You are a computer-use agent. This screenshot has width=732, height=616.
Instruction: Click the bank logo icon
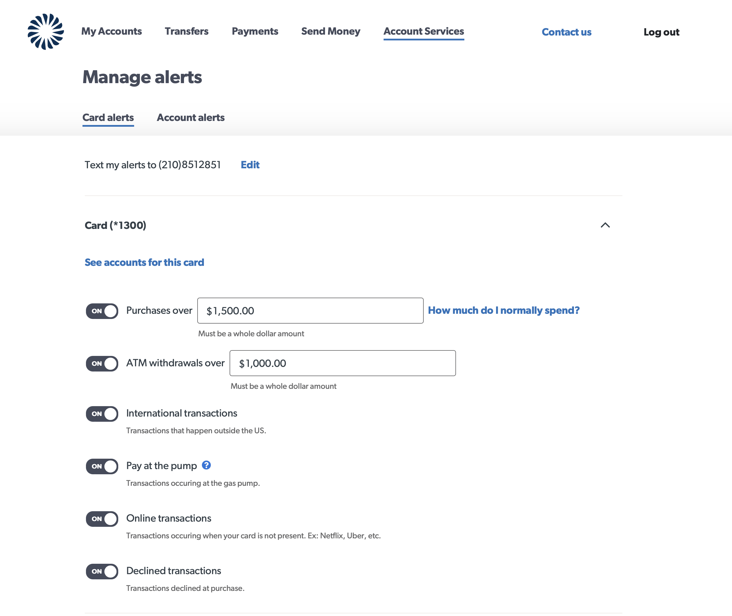tap(46, 32)
